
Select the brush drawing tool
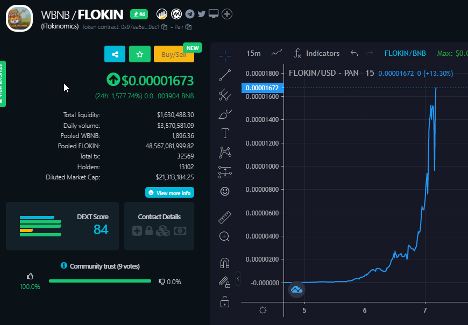(x=225, y=114)
